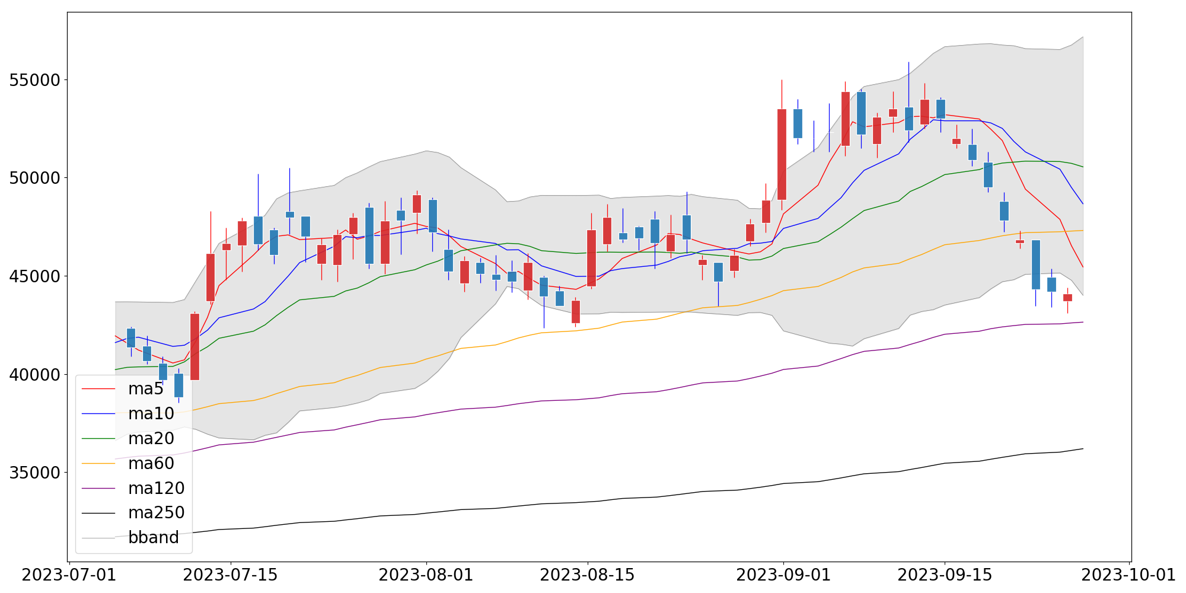Click the 2023-07-15 x-axis date label

pos(231,575)
